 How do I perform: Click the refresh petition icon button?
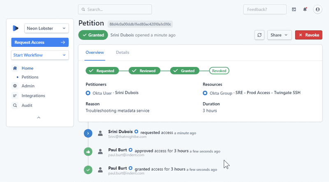coord(259,35)
